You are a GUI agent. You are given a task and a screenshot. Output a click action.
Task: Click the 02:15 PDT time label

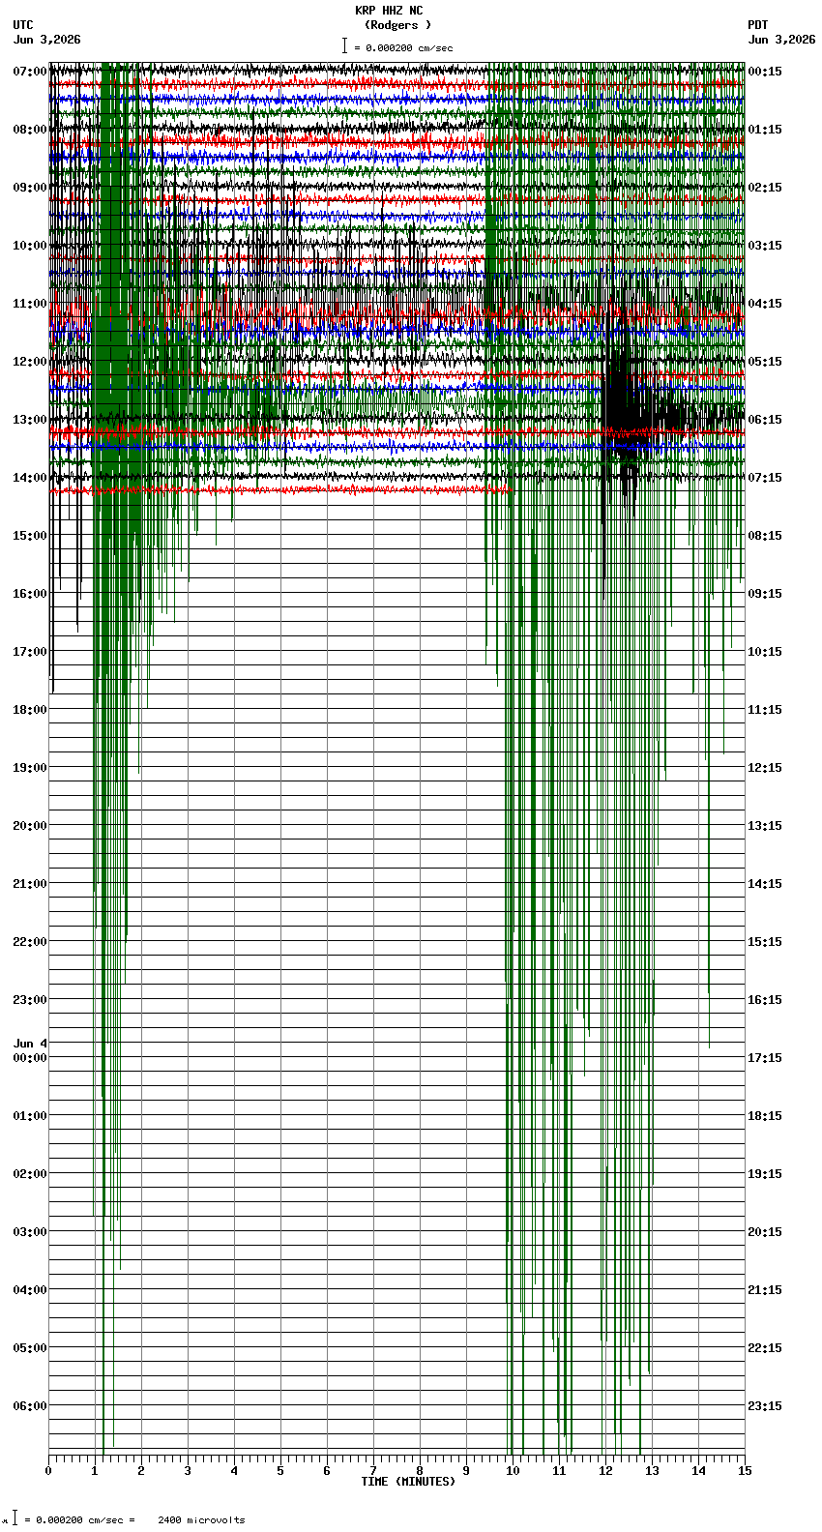point(765,188)
